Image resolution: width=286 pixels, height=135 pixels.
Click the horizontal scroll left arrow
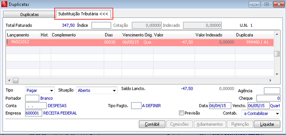[9, 80]
